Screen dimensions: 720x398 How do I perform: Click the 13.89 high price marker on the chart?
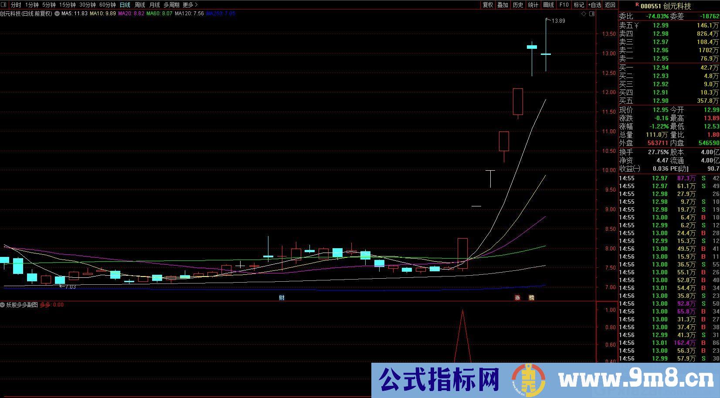(558, 21)
